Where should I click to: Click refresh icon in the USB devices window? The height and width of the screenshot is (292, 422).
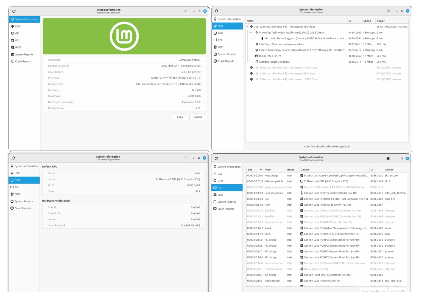point(217,11)
